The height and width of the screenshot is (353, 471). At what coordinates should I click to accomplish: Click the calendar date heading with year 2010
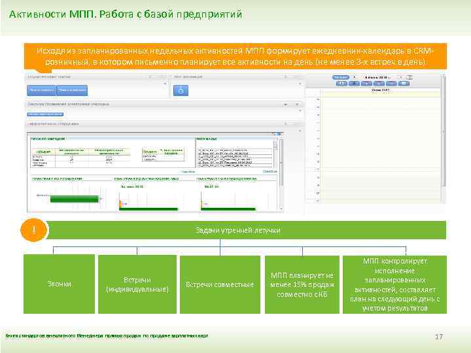(377, 77)
